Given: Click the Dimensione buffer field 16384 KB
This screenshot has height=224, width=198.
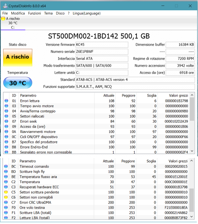Looking at the screenshot, I should pos(180,45).
